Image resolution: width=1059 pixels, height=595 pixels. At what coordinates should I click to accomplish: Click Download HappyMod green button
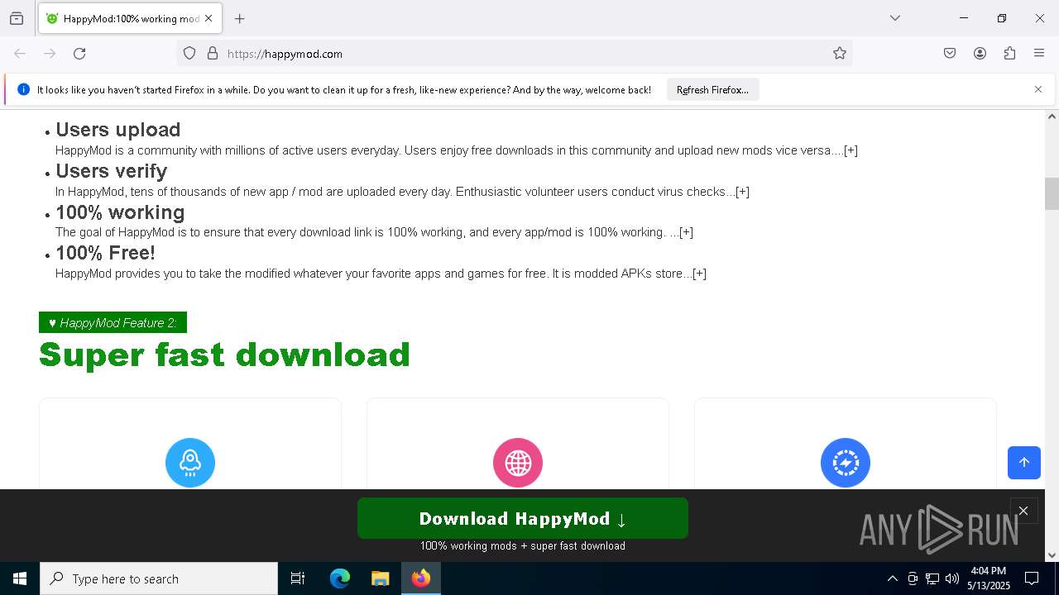(x=523, y=518)
